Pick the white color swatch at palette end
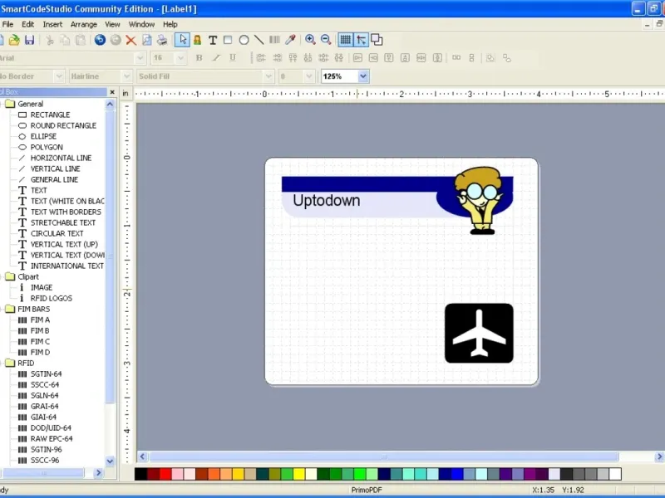 615,474
